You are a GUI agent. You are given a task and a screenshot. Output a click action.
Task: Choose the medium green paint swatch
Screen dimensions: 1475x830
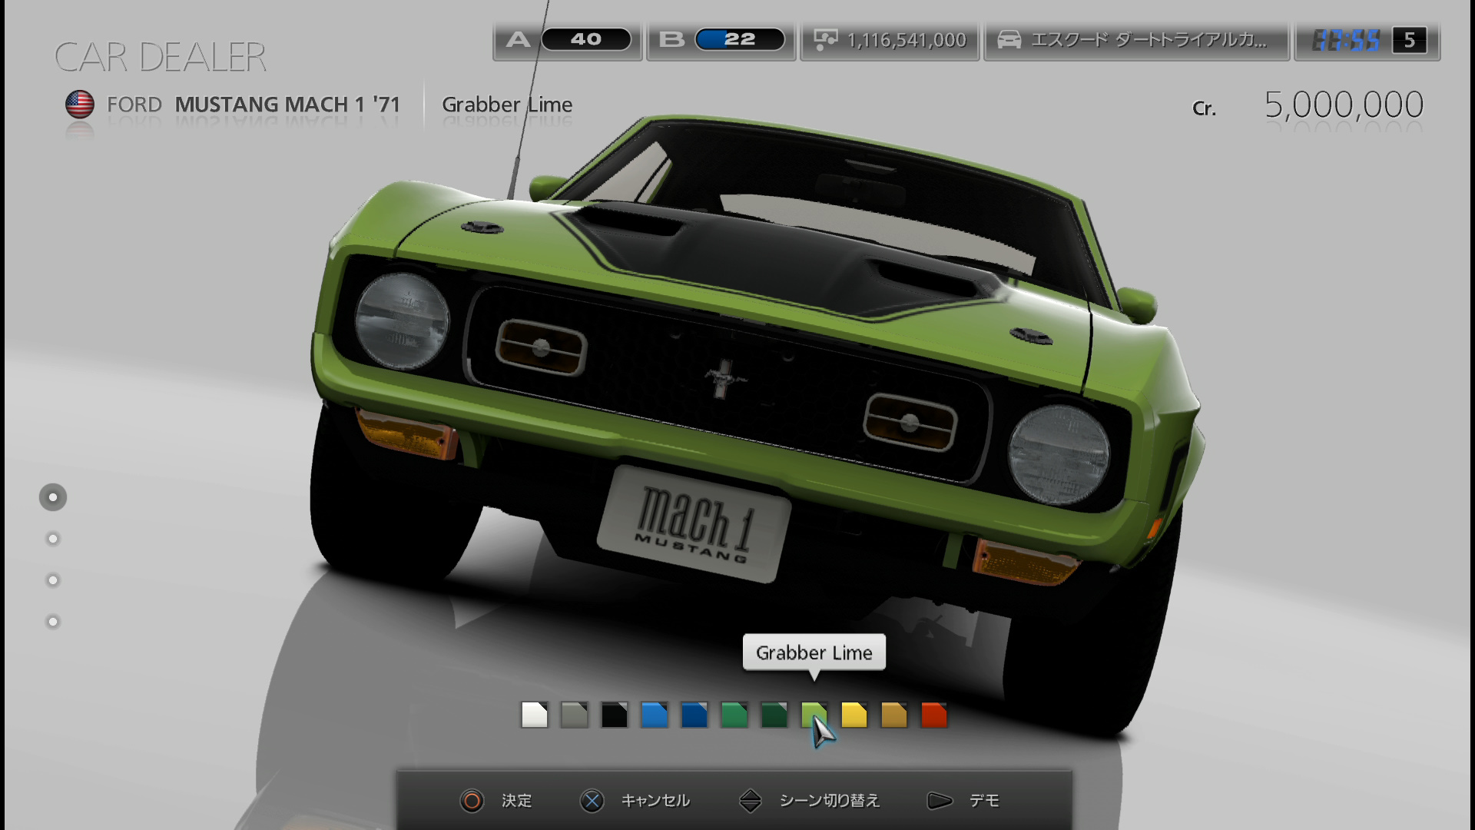click(x=734, y=715)
